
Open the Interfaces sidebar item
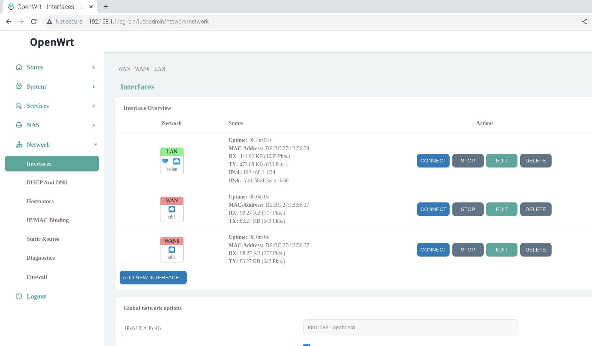pyautogui.click(x=52, y=164)
